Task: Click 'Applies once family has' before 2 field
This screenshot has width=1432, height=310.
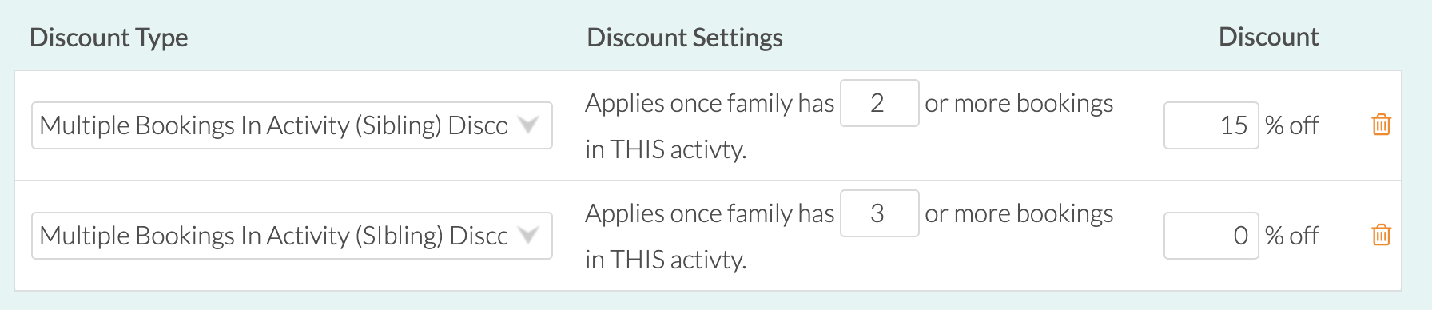Action: pyautogui.click(x=710, y=104)
